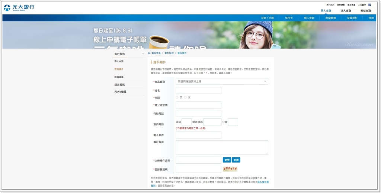The width and height of the screenshot is (381, 193).
Task: Open 專人申請 in sidebar
Action: tap(119, 62)
